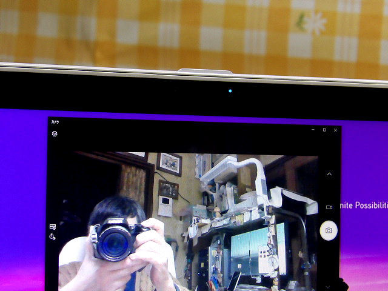Toggle the HDR mode icon

click(x=53, y=227)
